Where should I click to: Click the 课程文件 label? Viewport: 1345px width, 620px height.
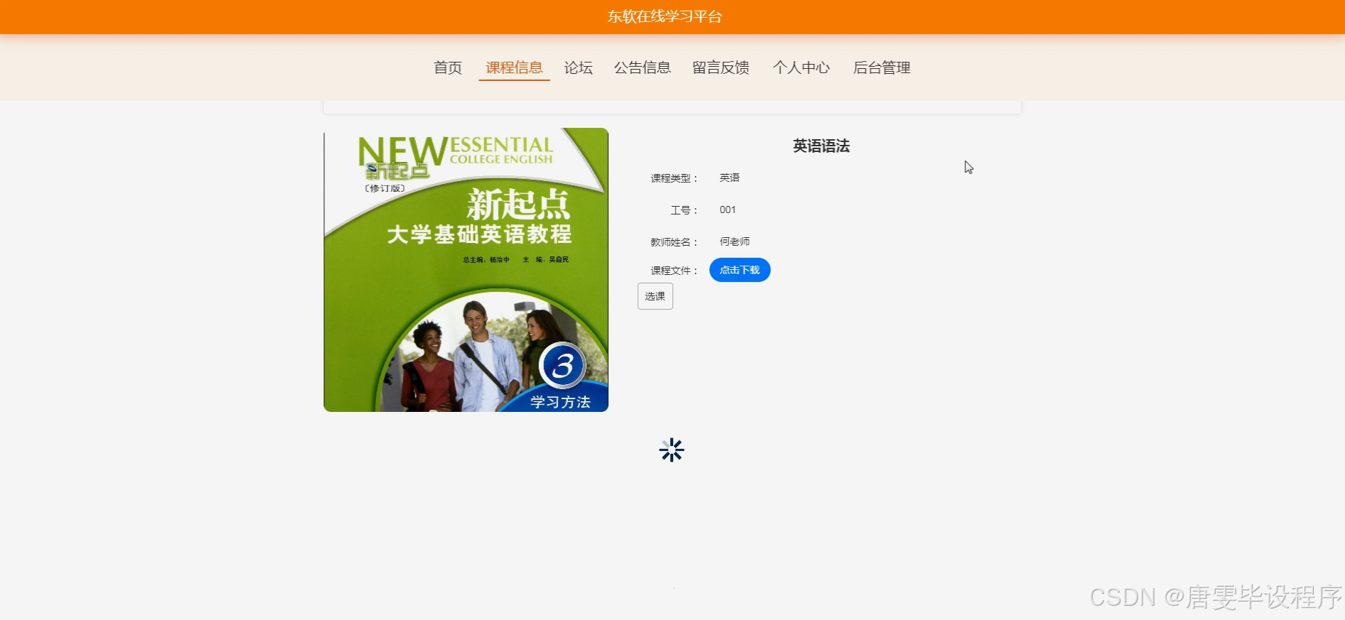675,271
